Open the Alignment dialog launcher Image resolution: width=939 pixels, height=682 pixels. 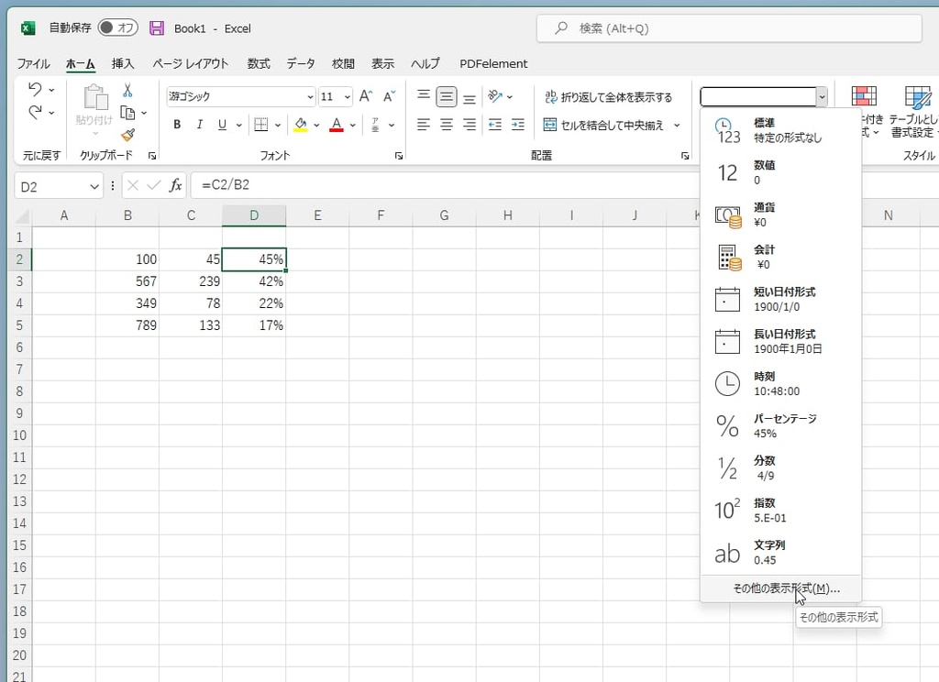point(684,156)
